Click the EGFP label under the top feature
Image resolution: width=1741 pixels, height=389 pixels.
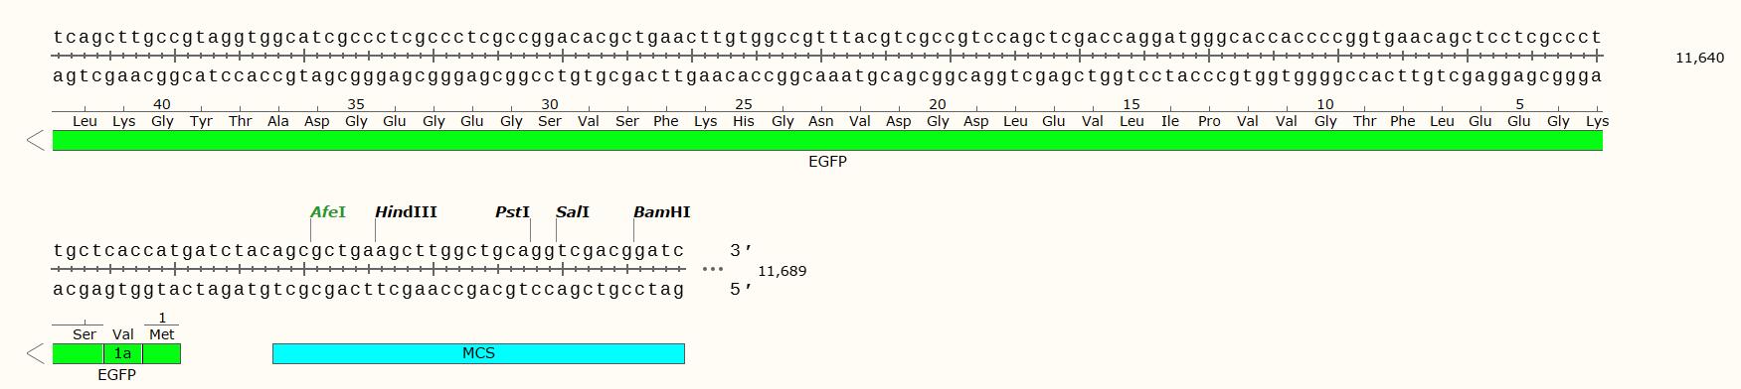pos(827,161)
